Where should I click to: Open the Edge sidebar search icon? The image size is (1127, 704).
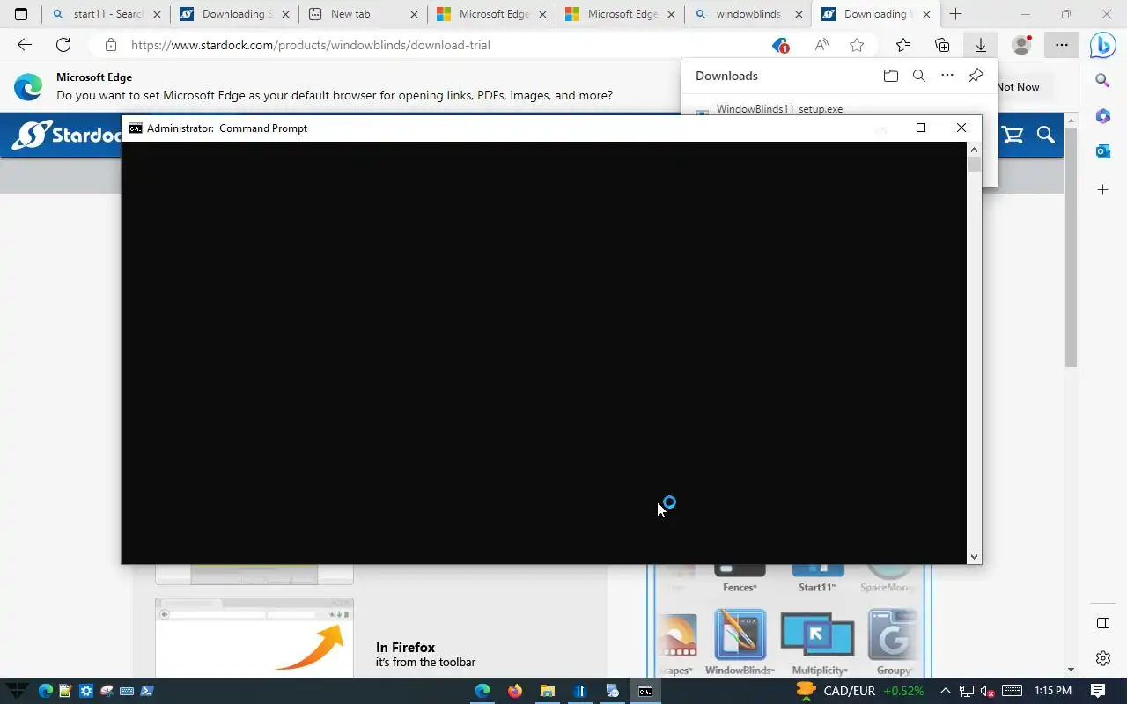coord(1102,80)
